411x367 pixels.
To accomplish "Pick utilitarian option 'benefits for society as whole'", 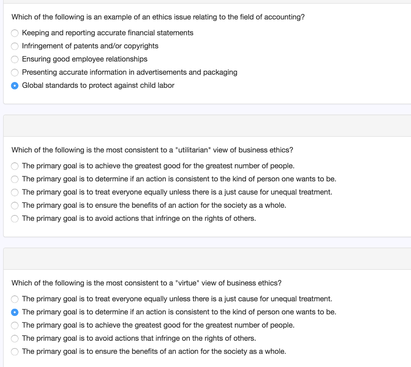I will (x=15, y=206).
